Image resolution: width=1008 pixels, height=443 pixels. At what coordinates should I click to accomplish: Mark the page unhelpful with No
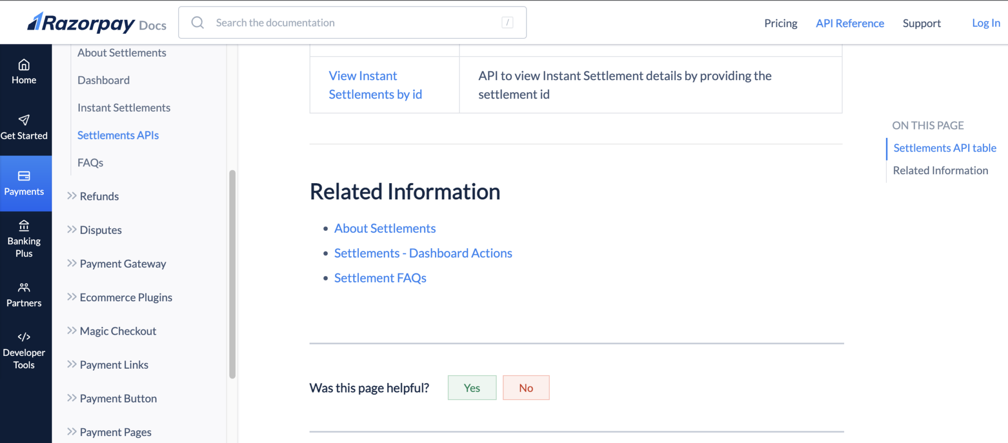click(x=526, y=387)
